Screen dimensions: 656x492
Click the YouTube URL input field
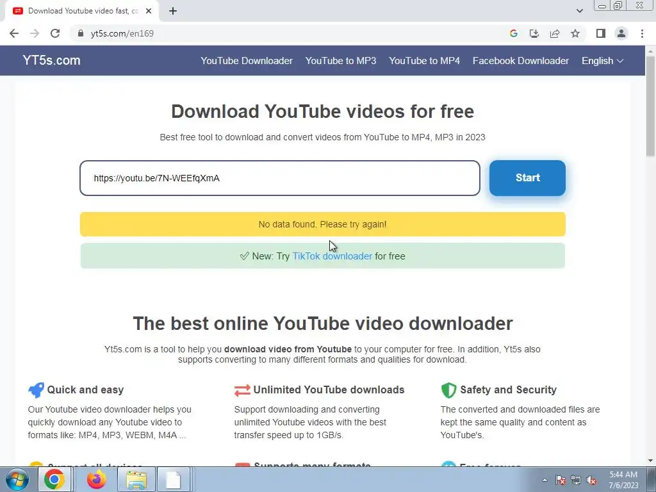click(280, 178)
